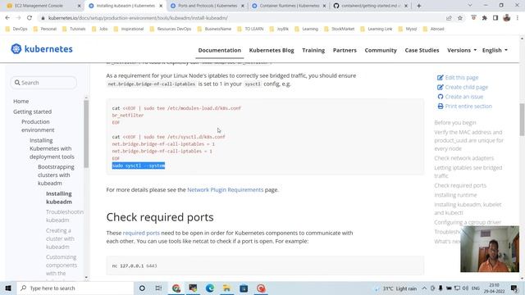Open the tab search chevron
Screen dimensions: 525x295
tap(470, 6)
